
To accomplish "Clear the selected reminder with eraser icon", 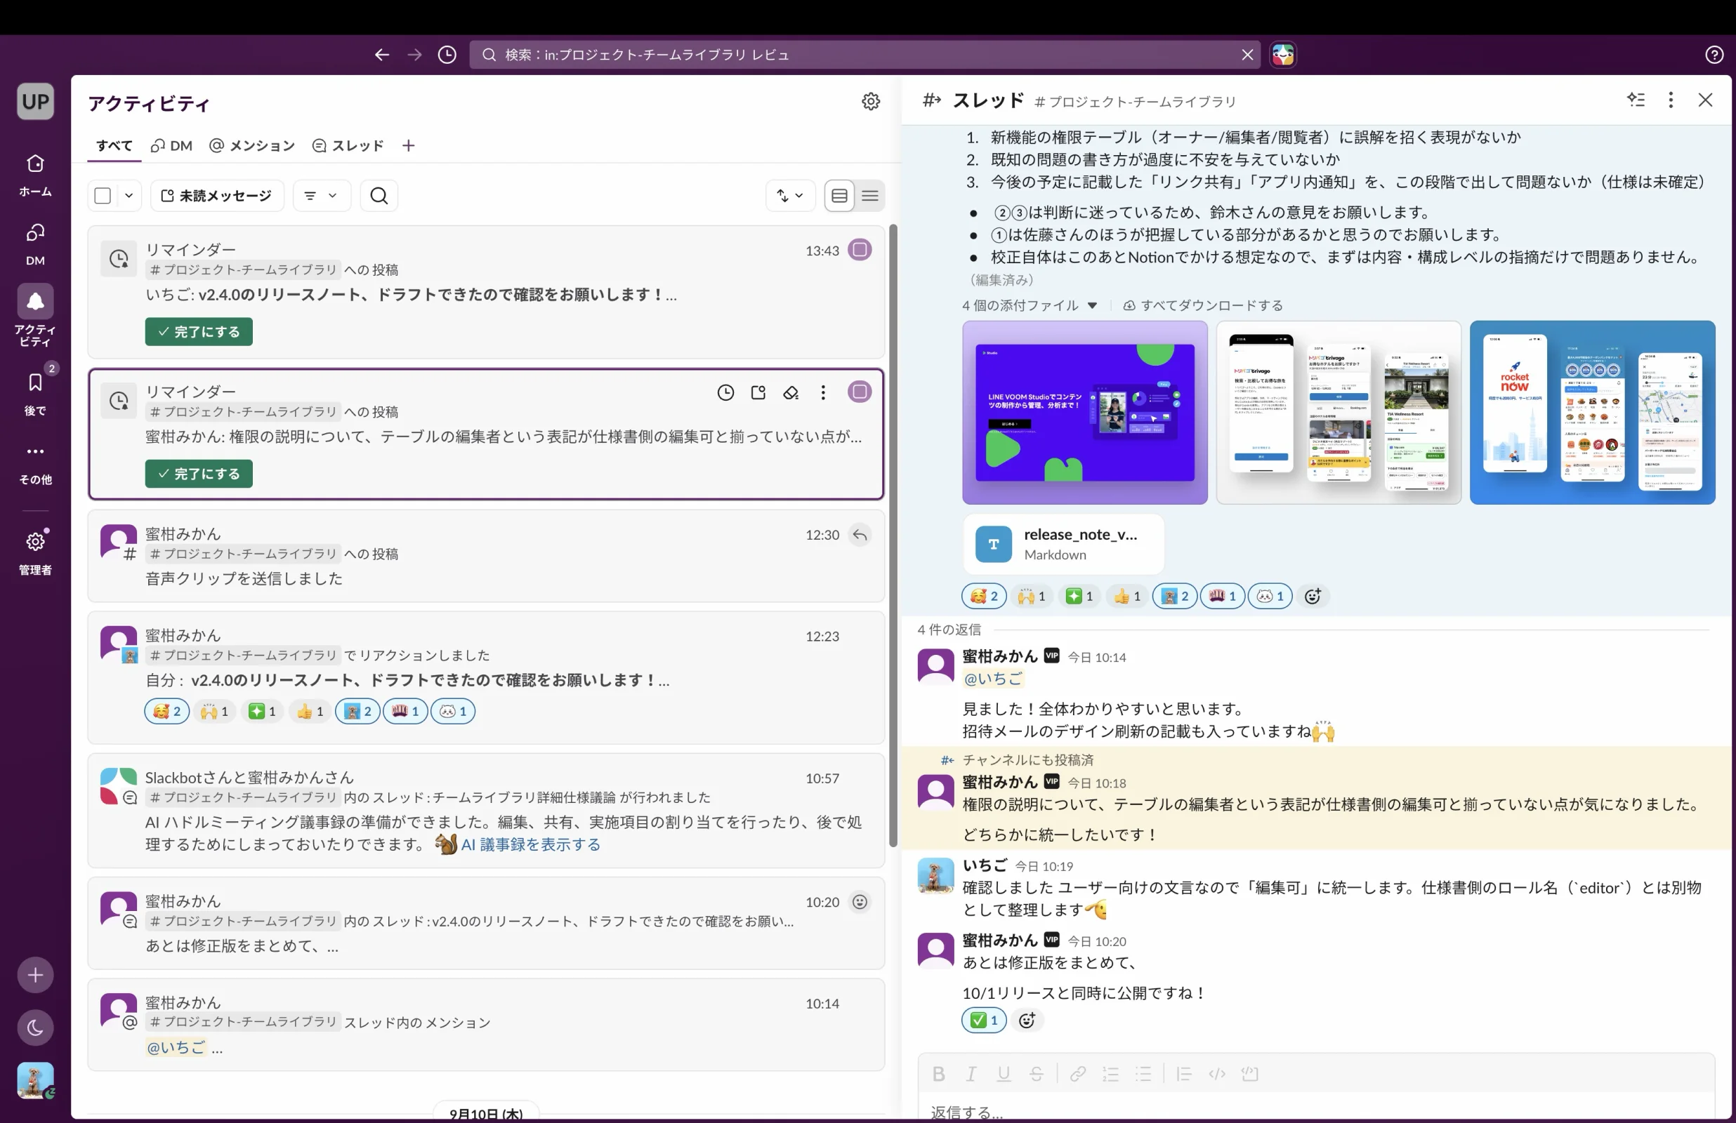I will click(x=791, y=392).
